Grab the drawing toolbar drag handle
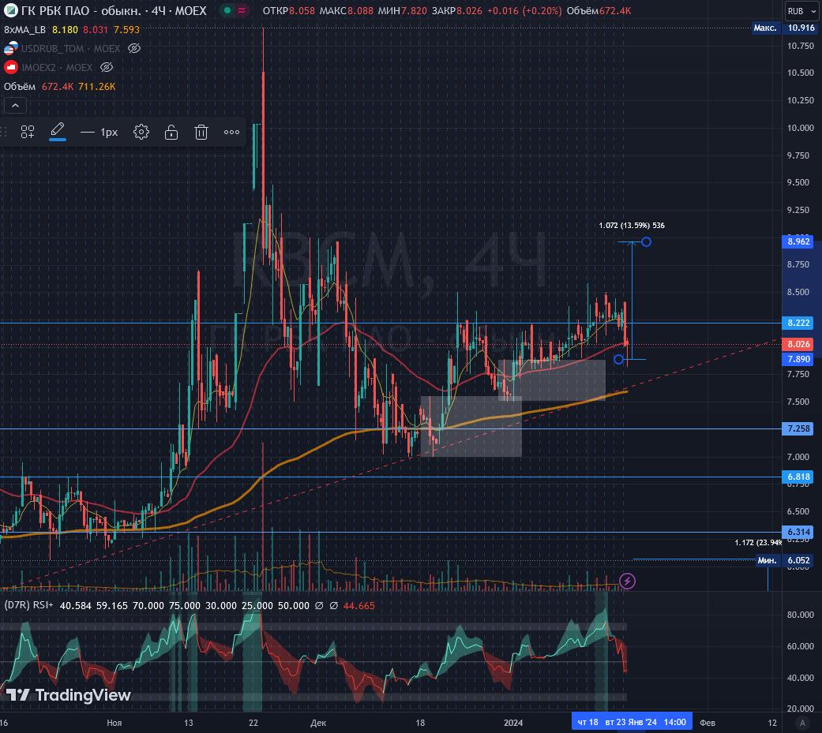 pyautogui.click(x=6, y=132)
